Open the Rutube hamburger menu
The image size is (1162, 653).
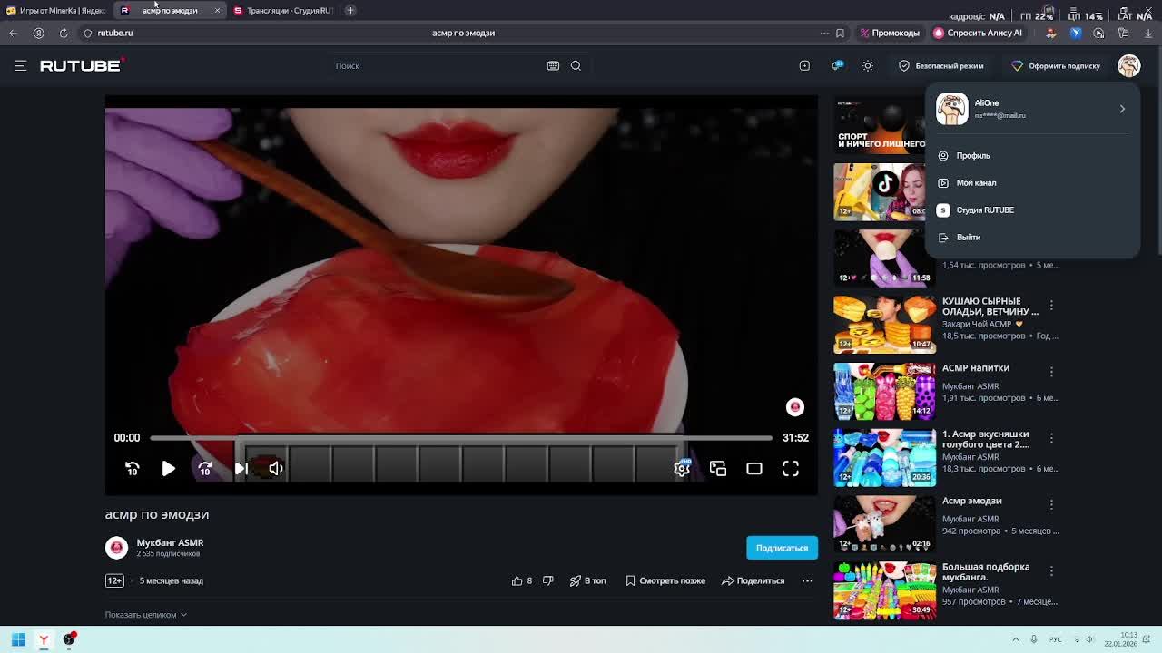[x=20, y=65]
